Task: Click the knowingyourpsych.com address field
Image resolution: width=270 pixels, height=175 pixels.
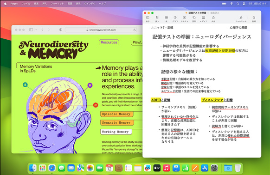Action: pyautogui.click(x=101, y=30)
